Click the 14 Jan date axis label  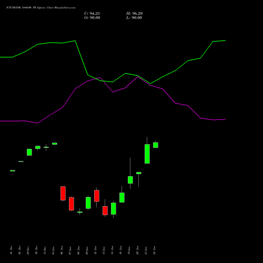coord(112,250)
